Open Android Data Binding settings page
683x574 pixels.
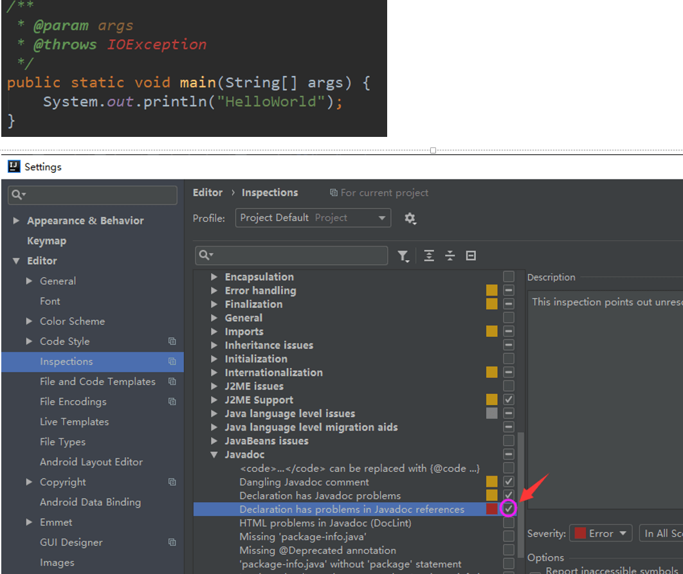90,502
